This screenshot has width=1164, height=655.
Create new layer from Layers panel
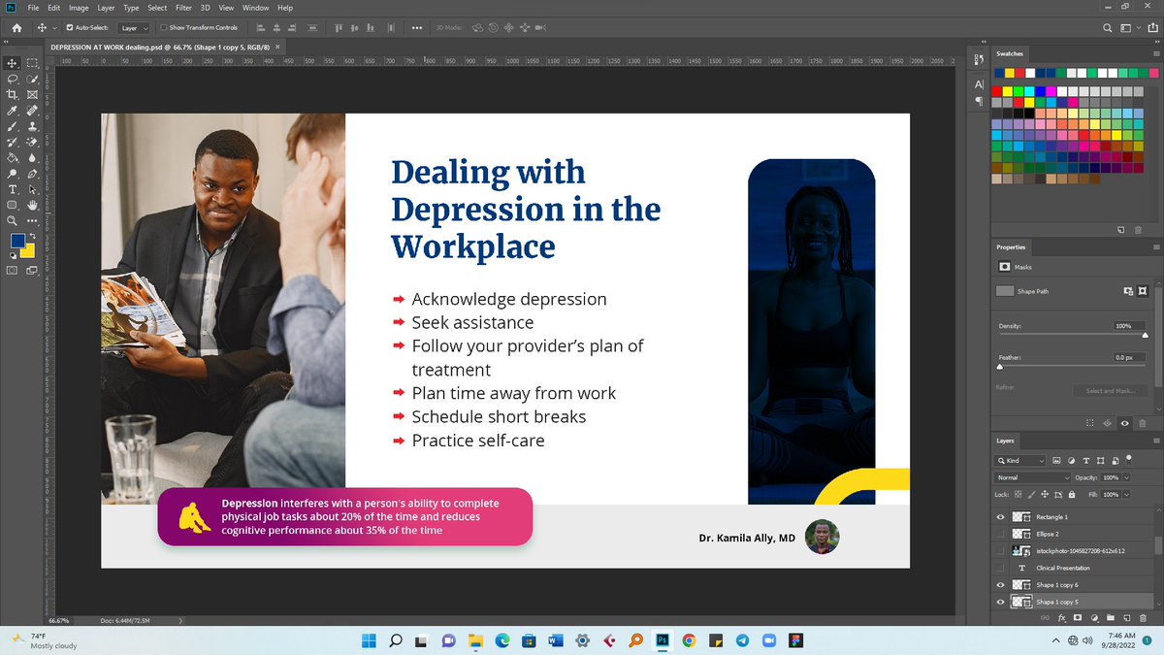1127,618
